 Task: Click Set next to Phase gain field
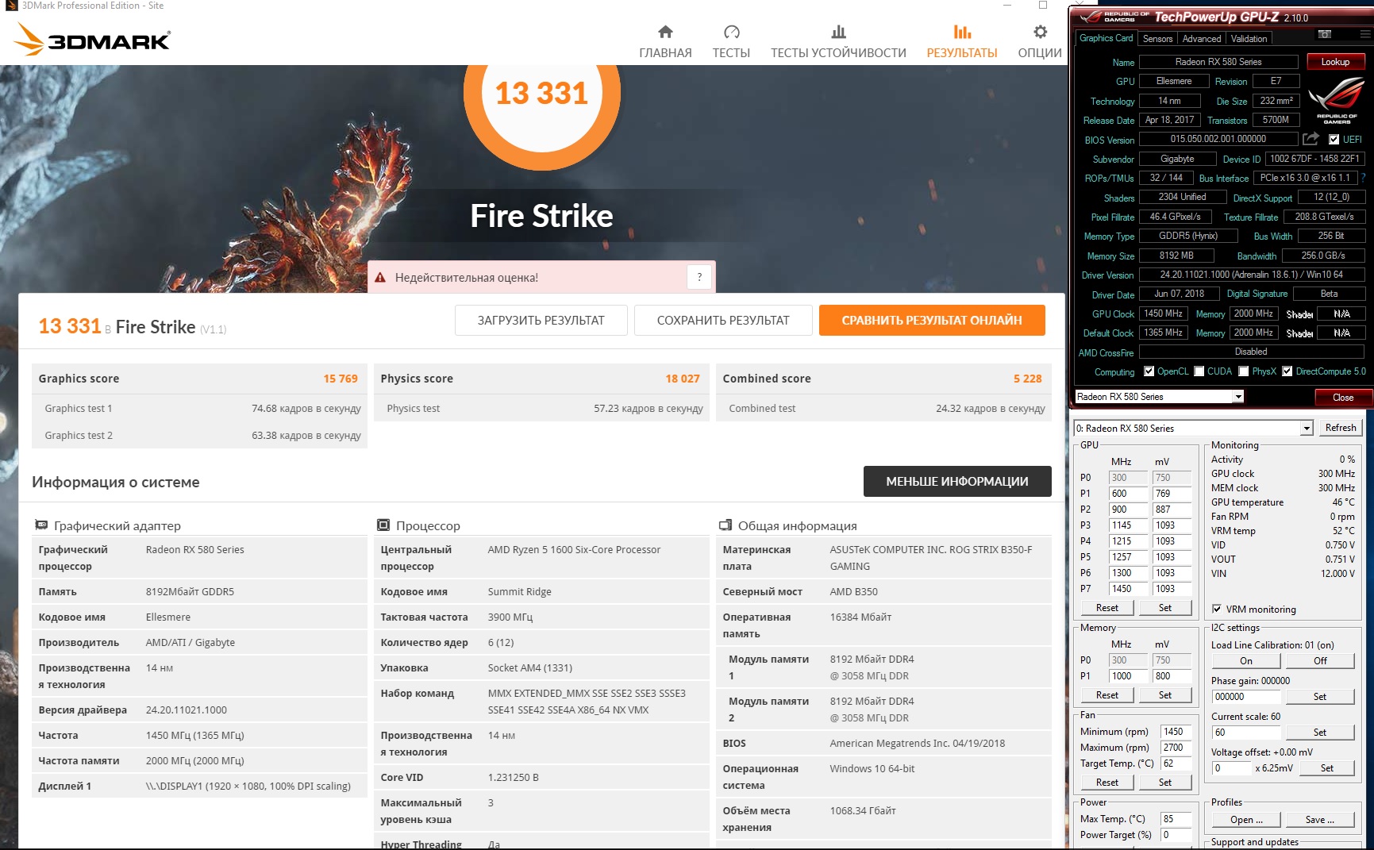tap(1320, 697)
